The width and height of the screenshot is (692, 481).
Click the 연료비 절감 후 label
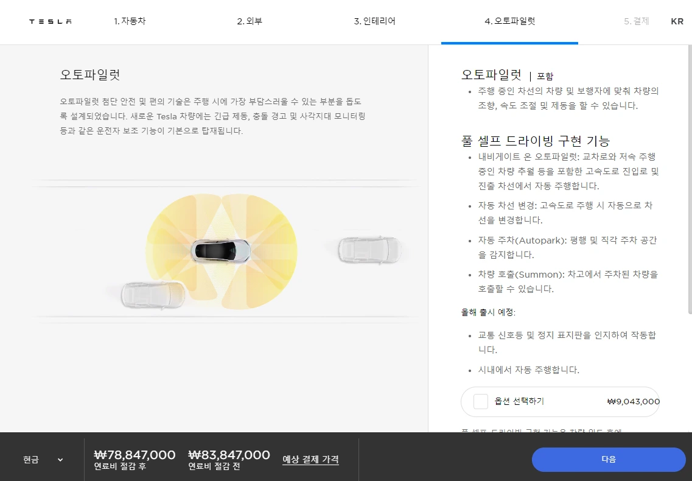120,466
